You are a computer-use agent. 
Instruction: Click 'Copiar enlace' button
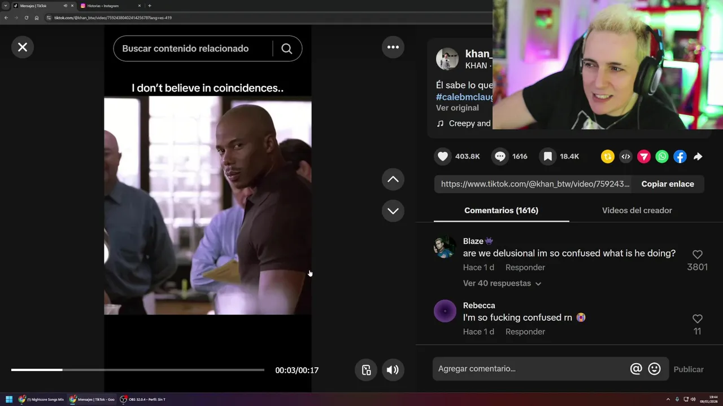point(668,184)
